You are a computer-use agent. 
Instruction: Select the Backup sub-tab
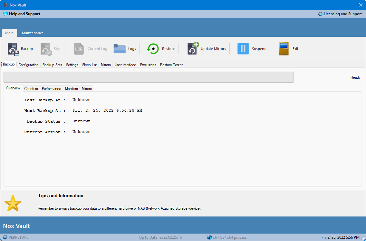click(x=9, y=64)
